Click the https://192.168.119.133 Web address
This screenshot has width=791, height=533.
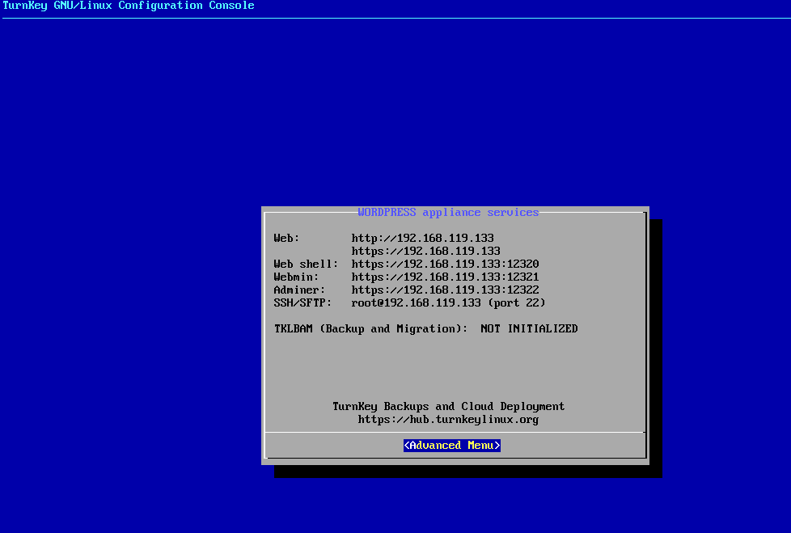425,251
